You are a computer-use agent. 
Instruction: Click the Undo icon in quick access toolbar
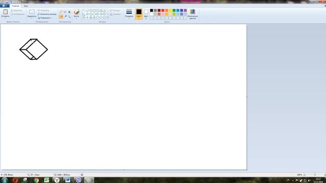point(11,2)
